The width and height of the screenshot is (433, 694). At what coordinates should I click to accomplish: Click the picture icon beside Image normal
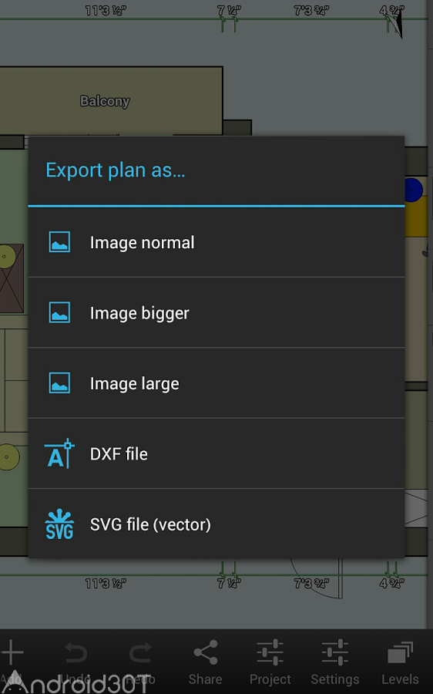click(59, 242)
